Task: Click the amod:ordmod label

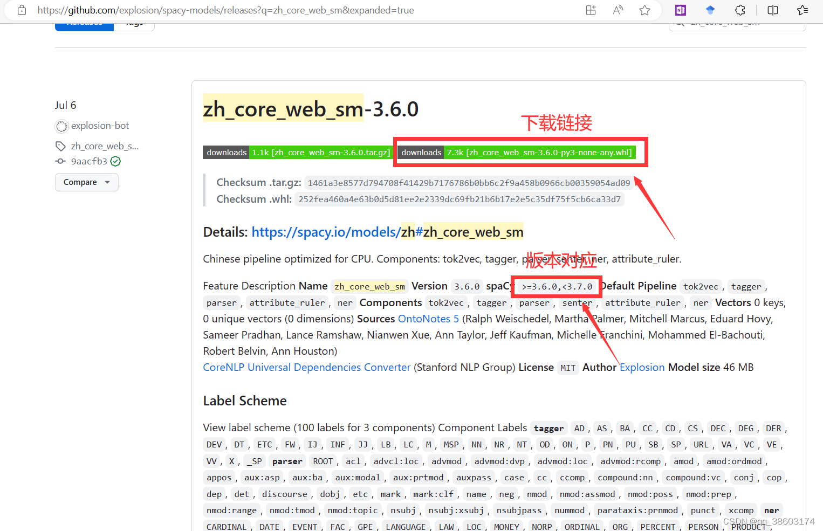Action: (x=734, y=461)
